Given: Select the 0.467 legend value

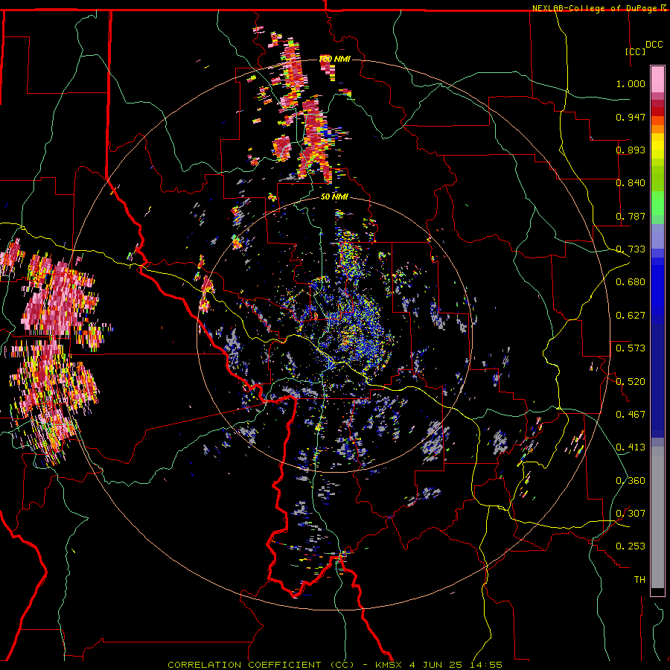Looking at the screenshot, I should (x=631, y=415).
